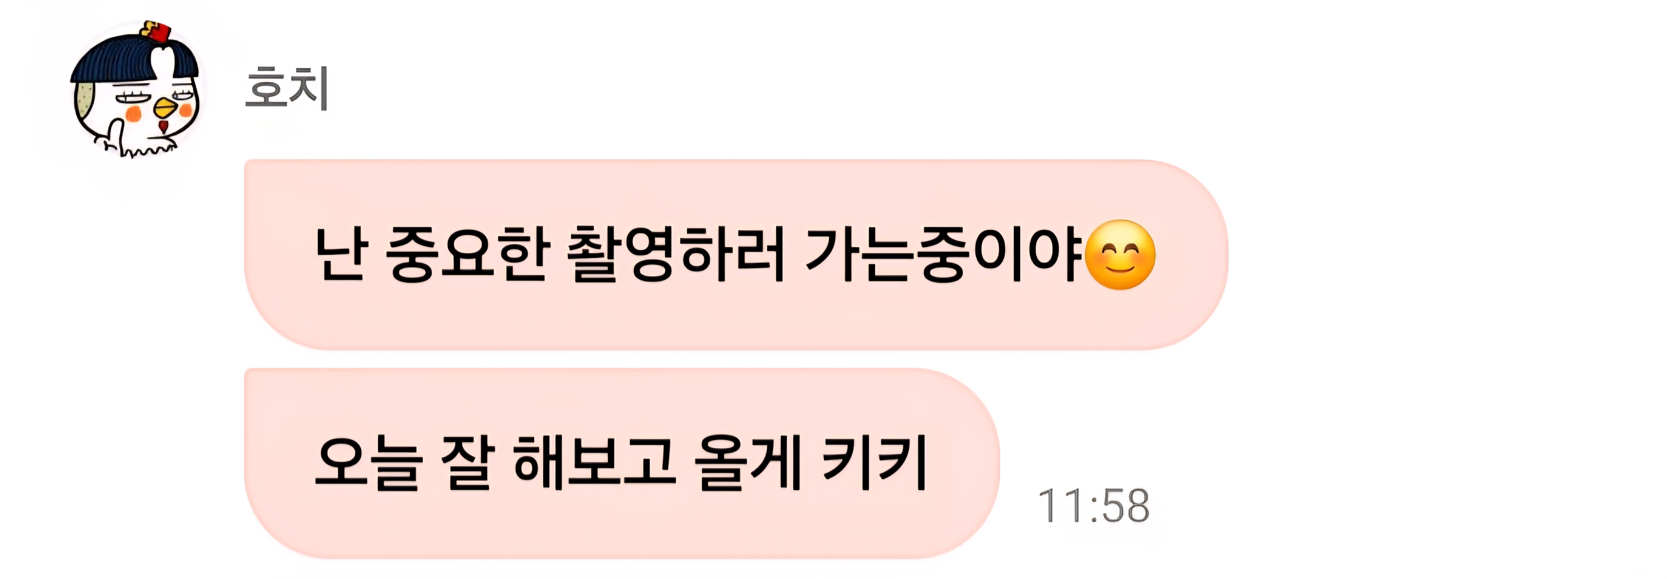1667x579 pixels.
Task: Click the word 가는중이야 before the emoji
Action: coord(943,254)
